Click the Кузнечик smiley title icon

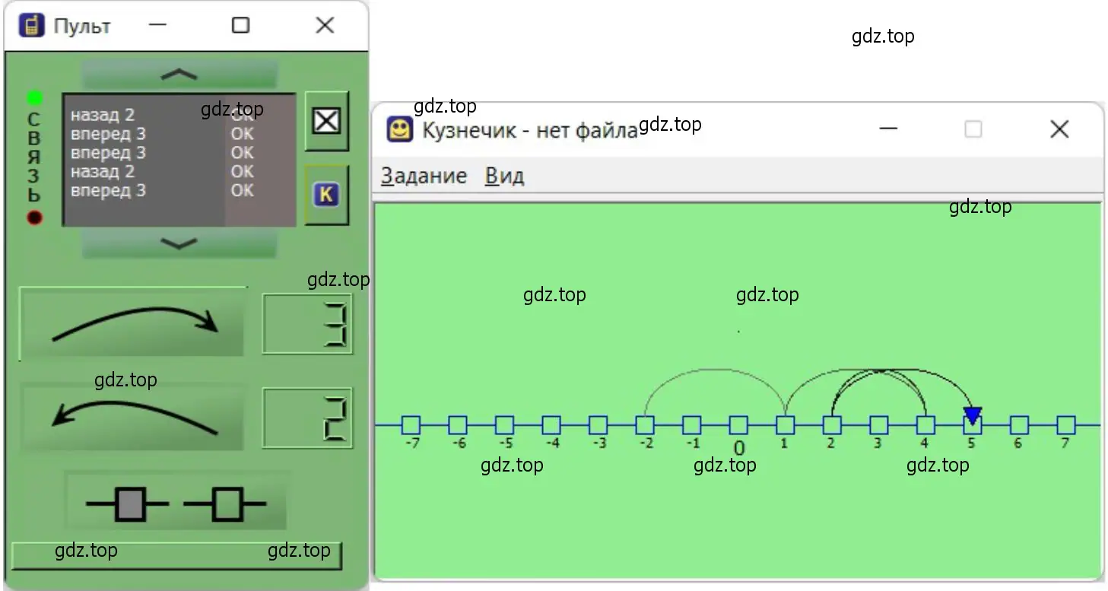pyautogui.click(x=400, y=129)
